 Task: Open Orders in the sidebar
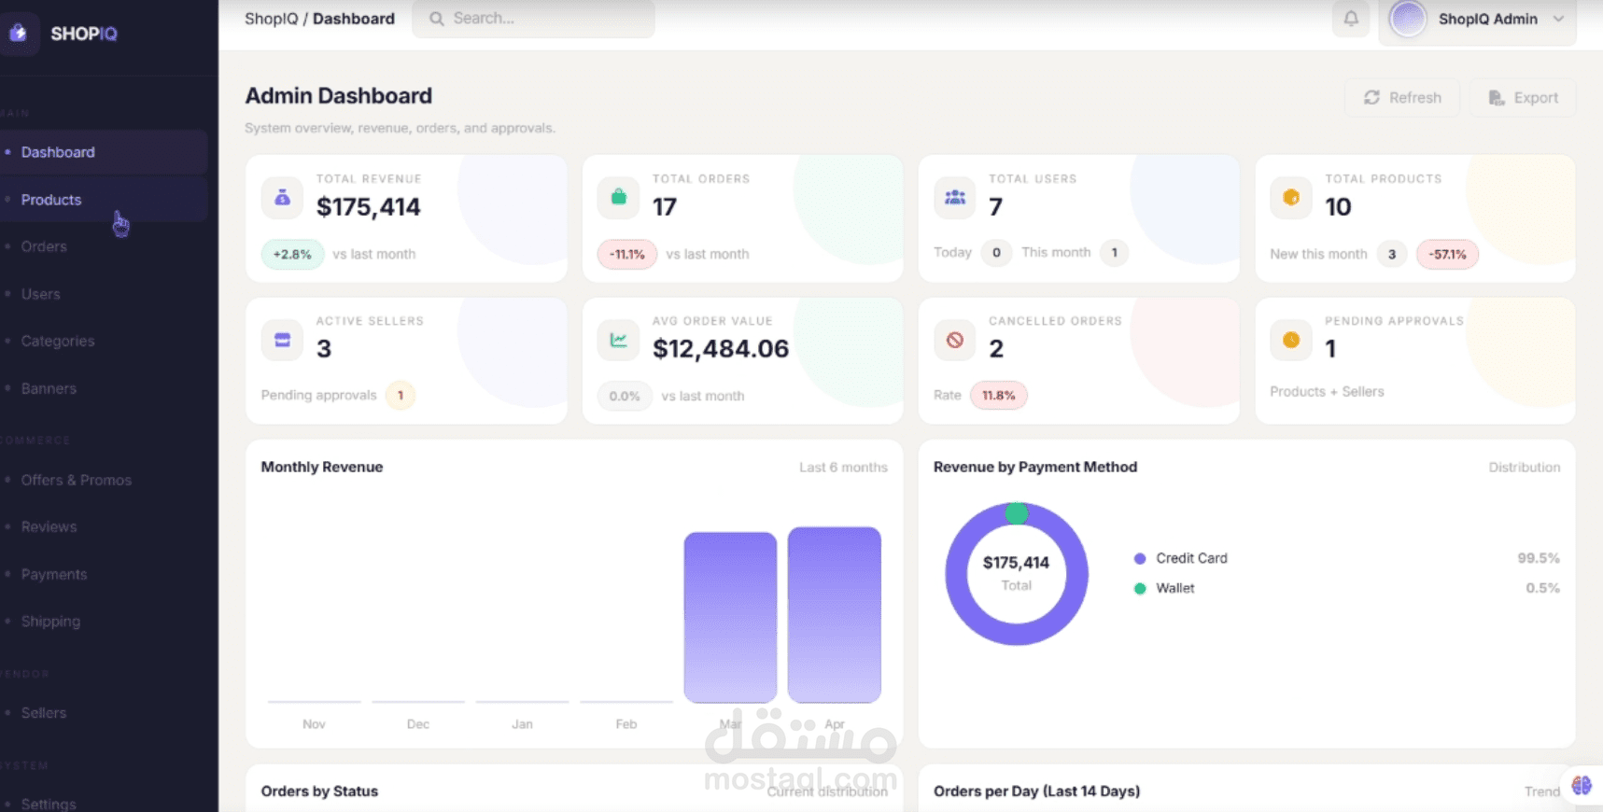click(104, 246)
